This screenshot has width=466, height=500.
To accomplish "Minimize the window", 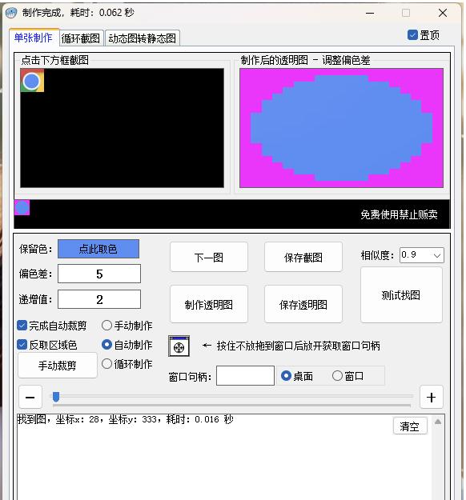I will pyautogui.click(x=370, y=13).
